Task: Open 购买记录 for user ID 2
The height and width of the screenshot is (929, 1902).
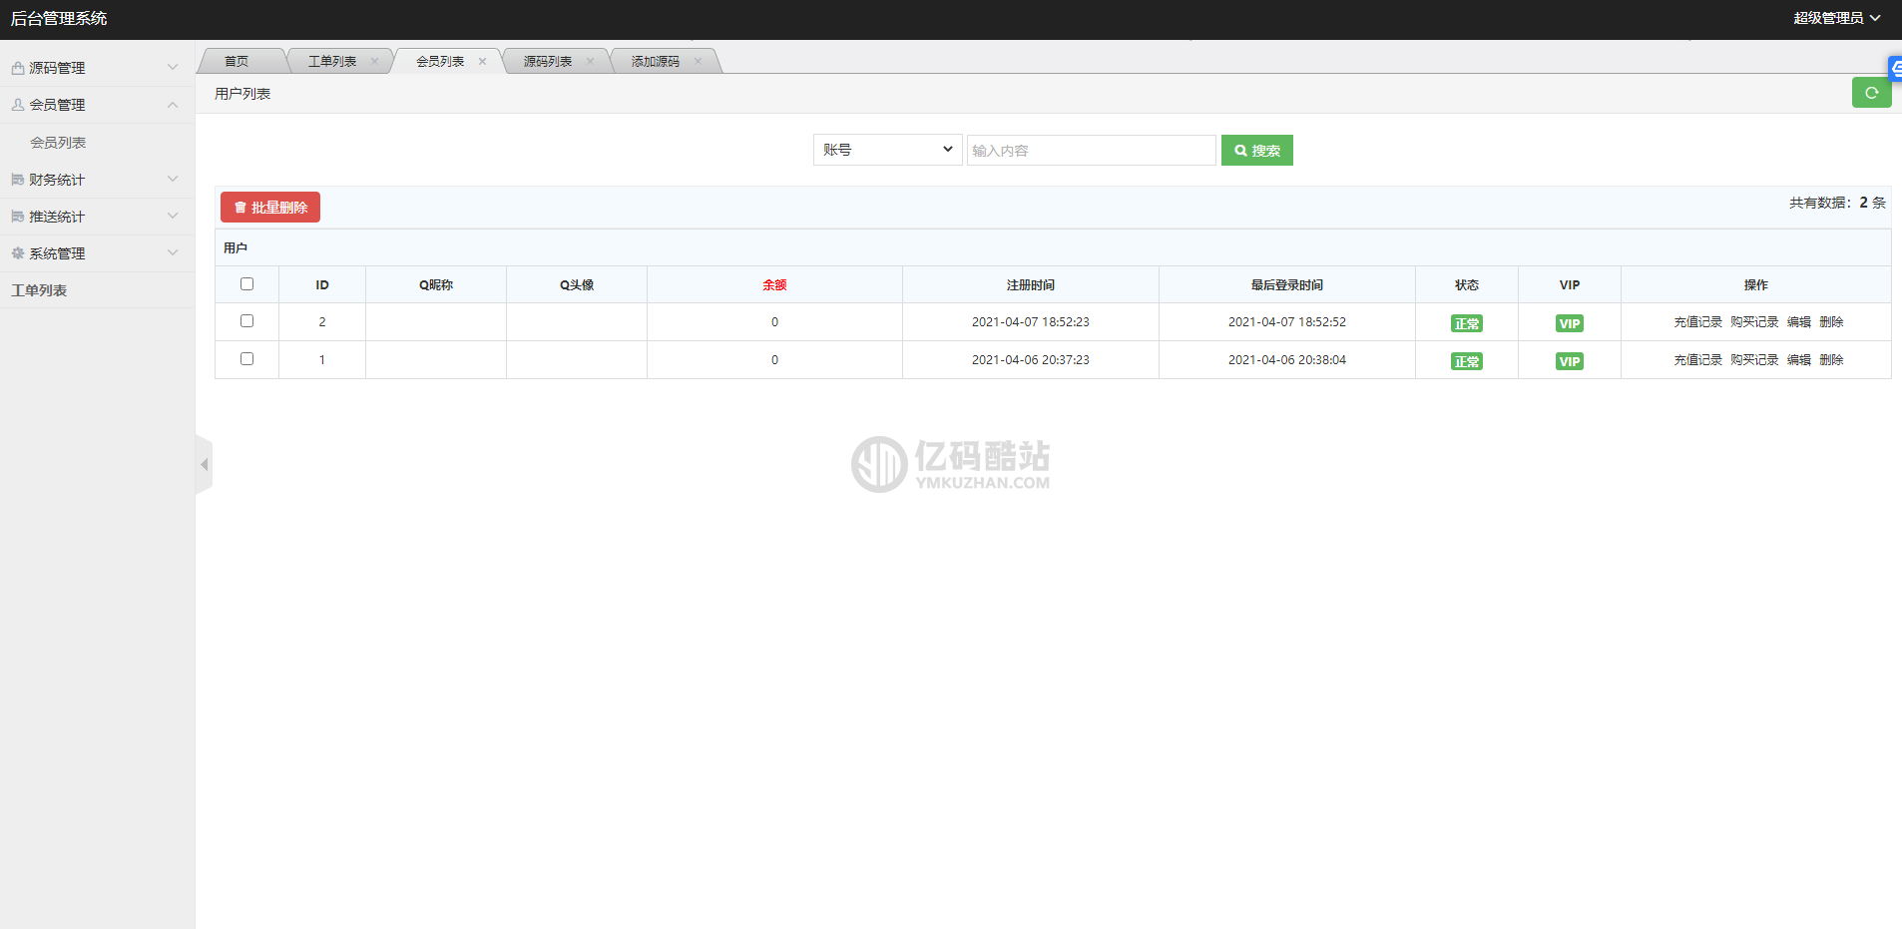Action: pyautogui.click(x=1754, y=322)
